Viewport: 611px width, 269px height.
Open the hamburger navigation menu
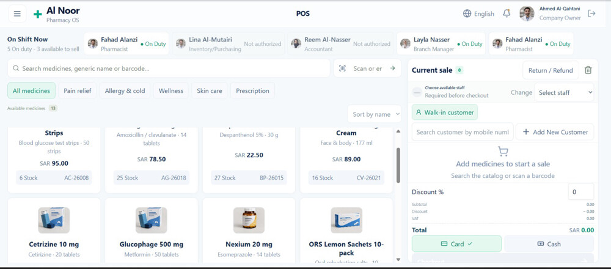click(x=17, y=13)
